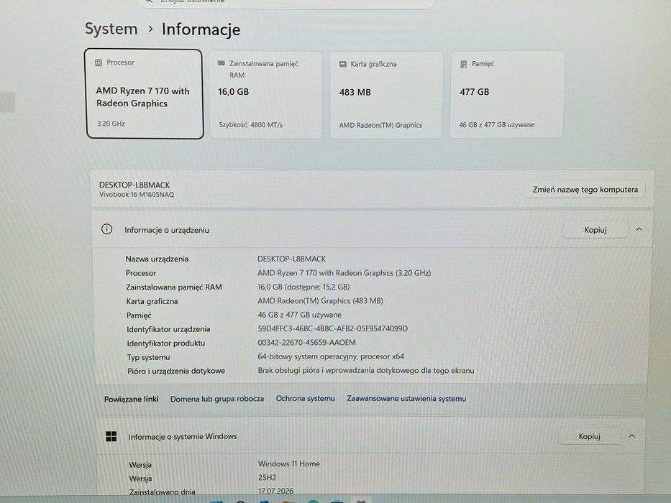Image resolution: width=671 pixels, height=503 pixels.
Task: Go back to System in the breadcrumb
Action: (111, 29)
